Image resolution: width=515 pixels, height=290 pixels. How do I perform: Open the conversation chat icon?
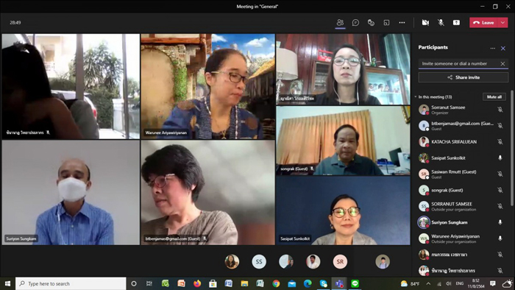click(x=355, y=23)
